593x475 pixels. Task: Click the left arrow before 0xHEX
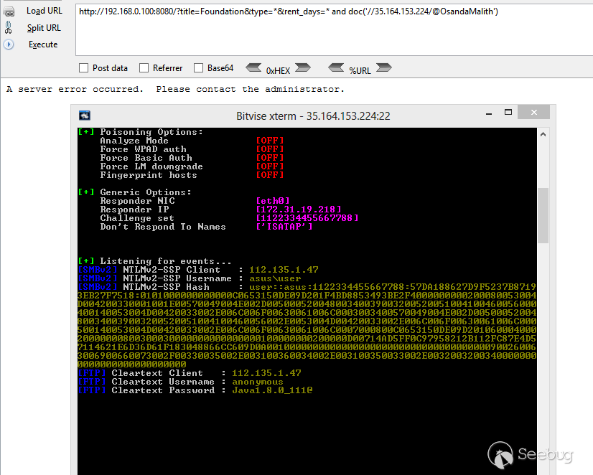click(253, 67)
